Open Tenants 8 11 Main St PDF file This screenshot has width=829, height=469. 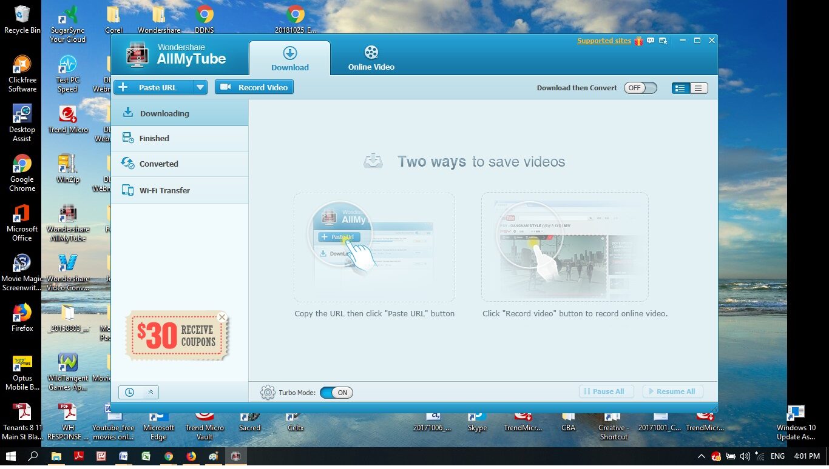22,422
